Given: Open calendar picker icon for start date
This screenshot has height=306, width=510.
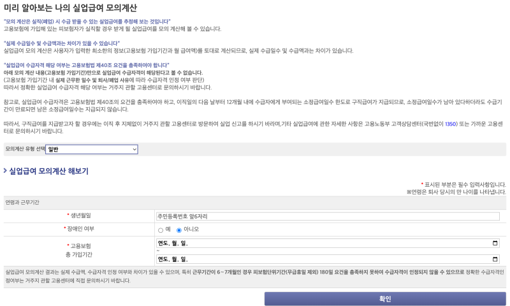Looking at the screenshot, I should pos(495,244).
